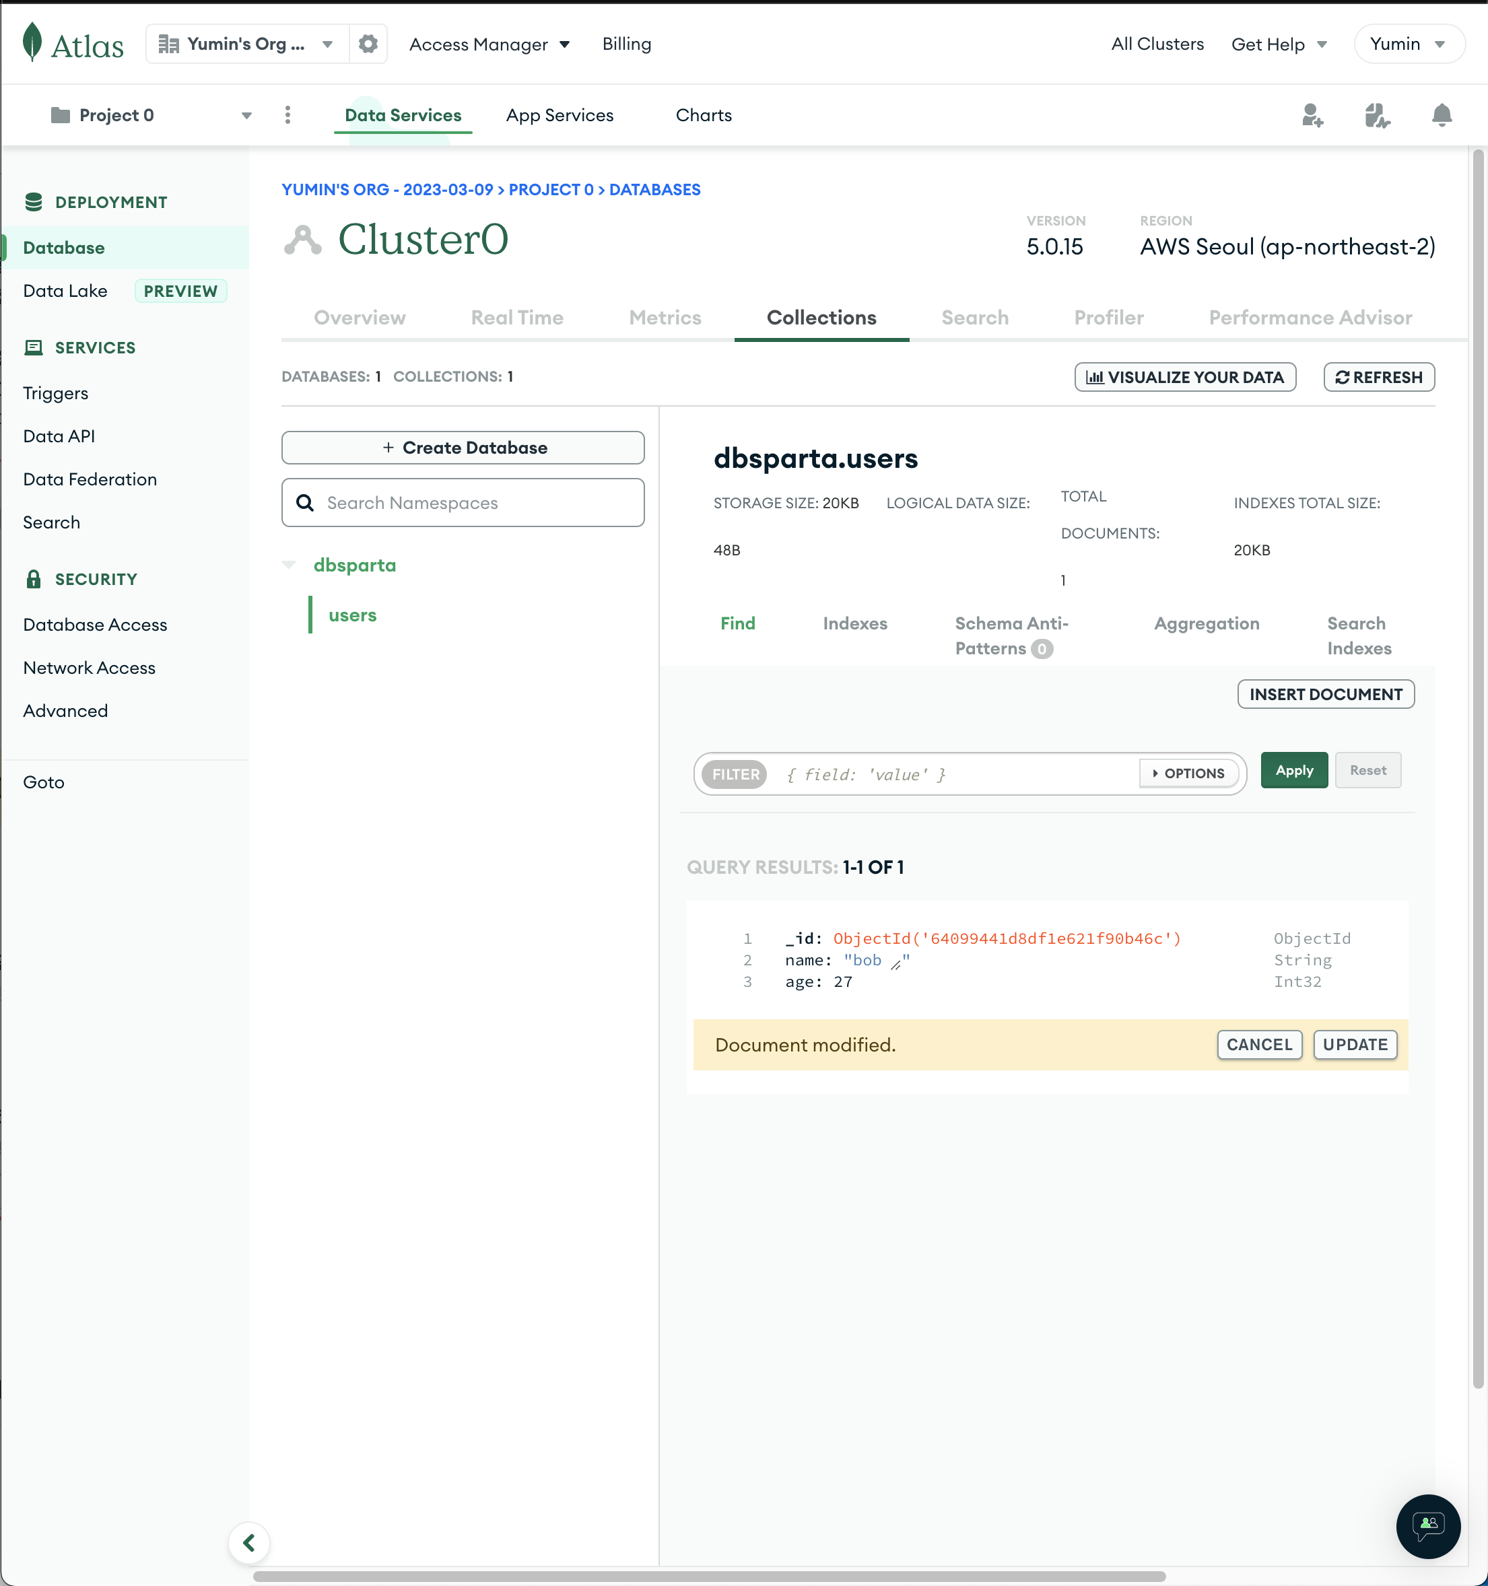Image resolution: width=1488 pixels, height=1586 pixels.
Task: Open the Search Indexes tab
Action: (1359, 636)
